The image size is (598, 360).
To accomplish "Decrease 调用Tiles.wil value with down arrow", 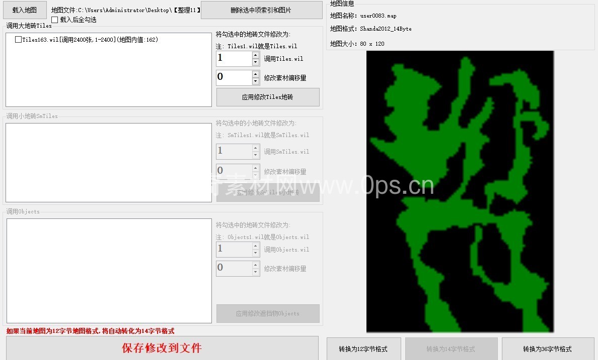I will [256, 62].
